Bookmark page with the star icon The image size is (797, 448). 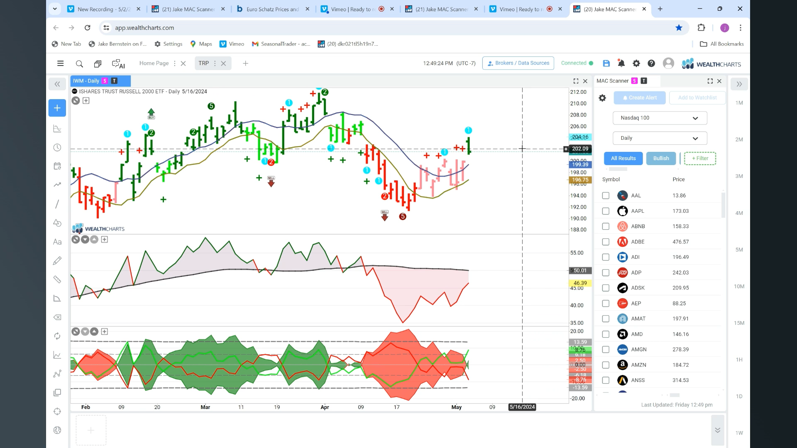[679, 28]
